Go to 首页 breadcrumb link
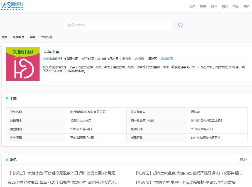The width and height of the screenshot is (252, 187). (4, 37)
